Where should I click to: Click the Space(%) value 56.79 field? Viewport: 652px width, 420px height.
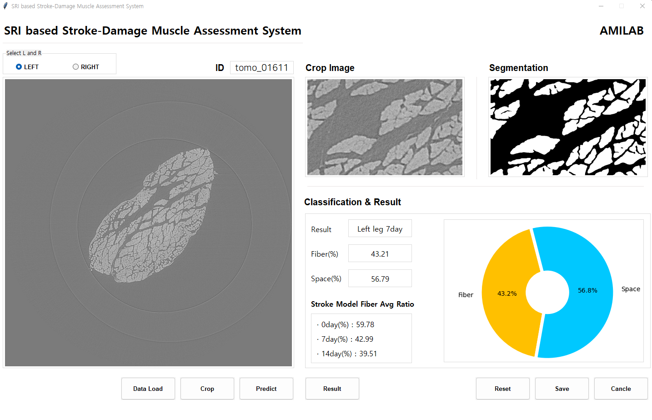click(380, 278)
